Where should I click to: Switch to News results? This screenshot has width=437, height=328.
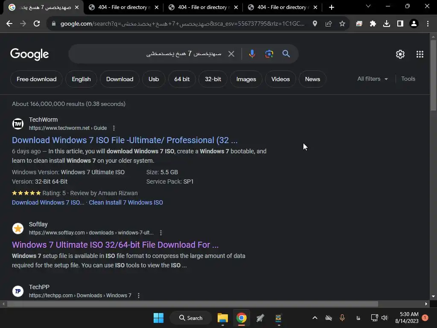[x=312, y=79]
